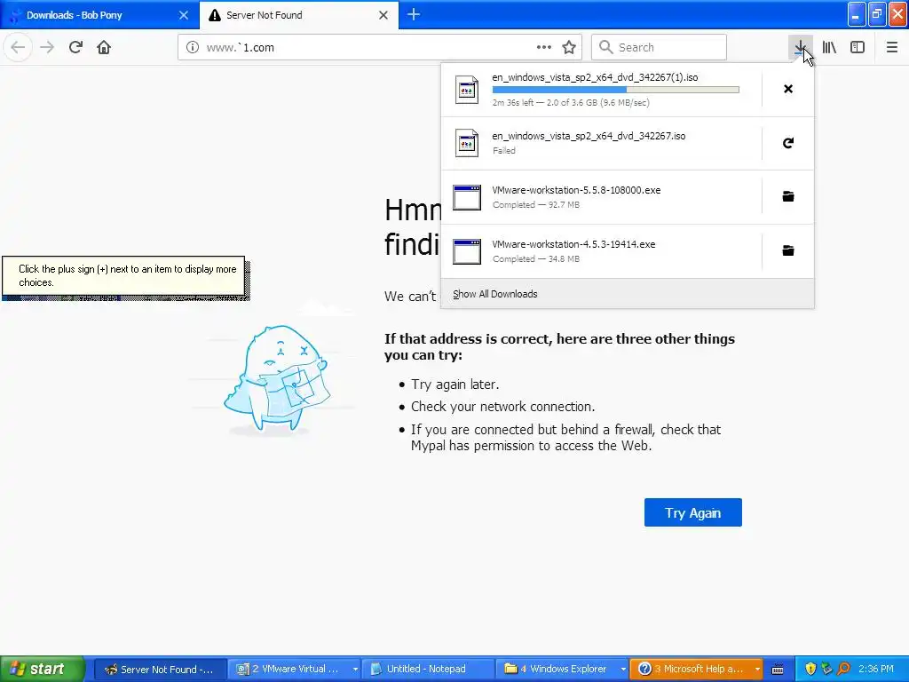Expand Microsoft Help taskbar group dropdown arrow
Screen dimensions: 909x682
point(757,670)
